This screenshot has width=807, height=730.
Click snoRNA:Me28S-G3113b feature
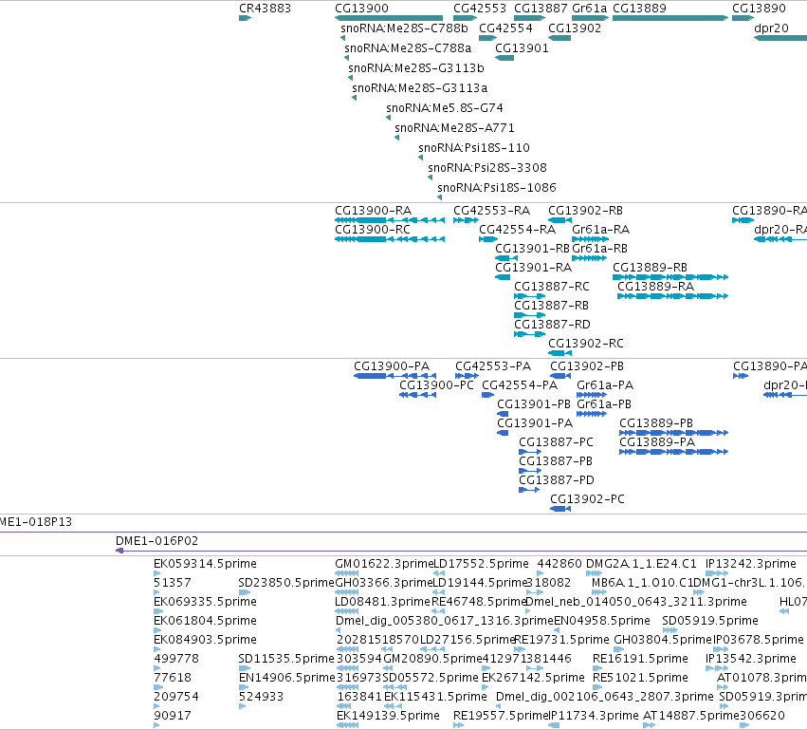tap(350, 78)
